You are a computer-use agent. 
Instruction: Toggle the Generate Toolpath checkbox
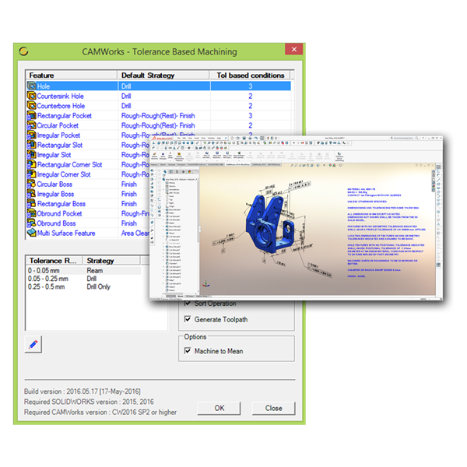click(x=188, y=319)
